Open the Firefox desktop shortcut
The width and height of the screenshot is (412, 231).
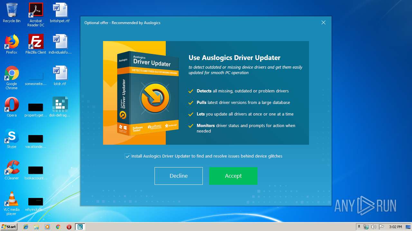[12, 44]
